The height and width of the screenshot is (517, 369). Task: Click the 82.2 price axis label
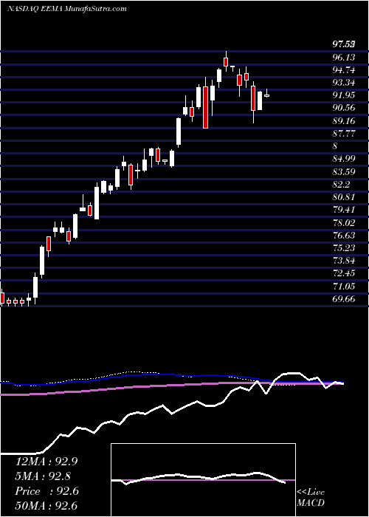[x=341, y=185]
